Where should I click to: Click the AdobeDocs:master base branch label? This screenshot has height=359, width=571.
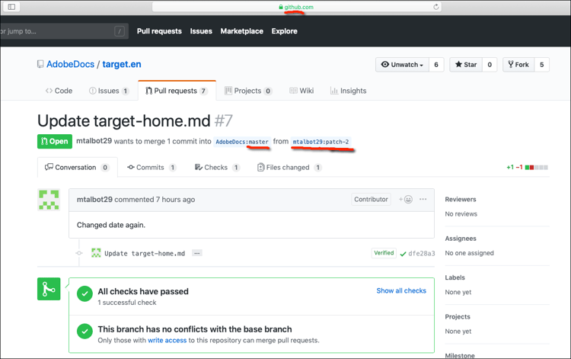point(242,142)
